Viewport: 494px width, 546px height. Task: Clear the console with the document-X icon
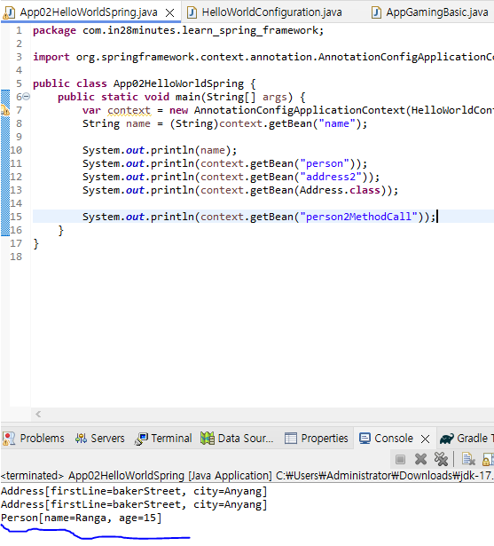click(468, 459)
